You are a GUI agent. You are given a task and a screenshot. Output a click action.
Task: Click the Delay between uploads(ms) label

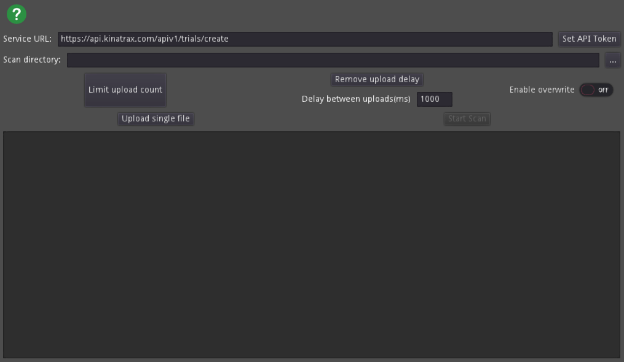click(356, 99)
